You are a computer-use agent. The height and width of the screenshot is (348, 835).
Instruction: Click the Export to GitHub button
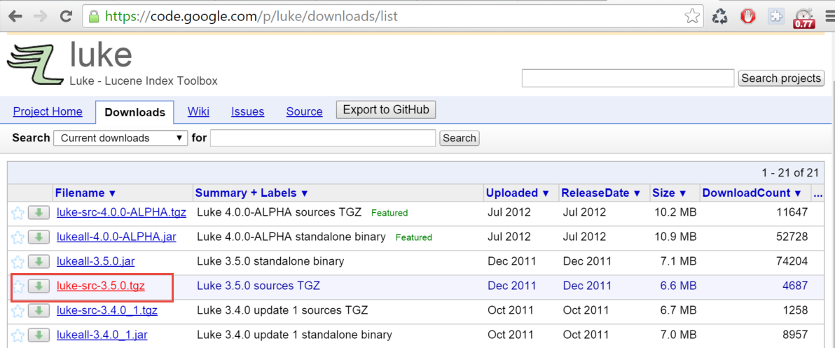[386, 110]
